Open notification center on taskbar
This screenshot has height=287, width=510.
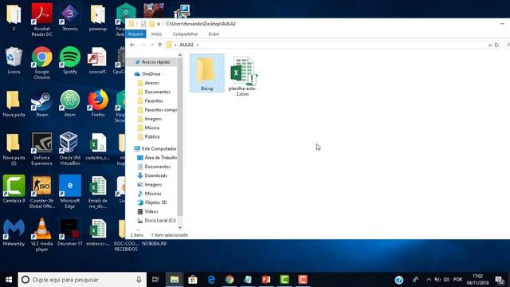click(500, 280)
